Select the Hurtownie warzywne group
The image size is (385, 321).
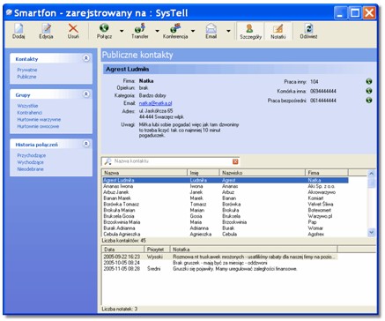[39, 120]
